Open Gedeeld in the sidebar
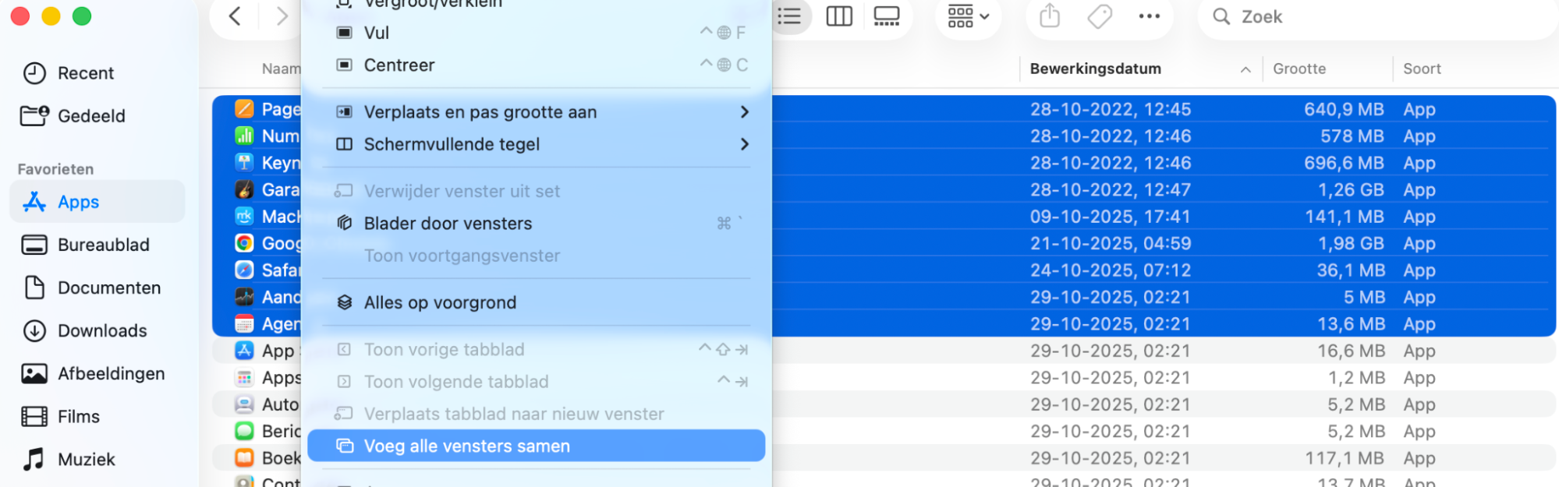1559x487 pixels. (x=97, y=116)
